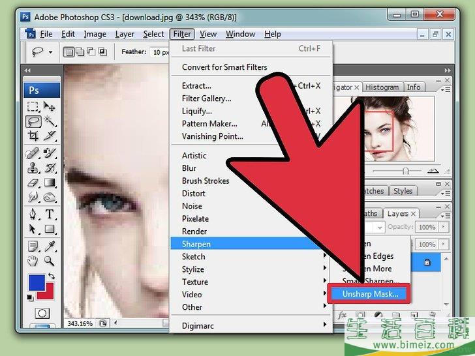Screen dimensions: 475x356
Task: Click the large mountains zoom-in icon in Navigator
Action: (x=433, y=171)
